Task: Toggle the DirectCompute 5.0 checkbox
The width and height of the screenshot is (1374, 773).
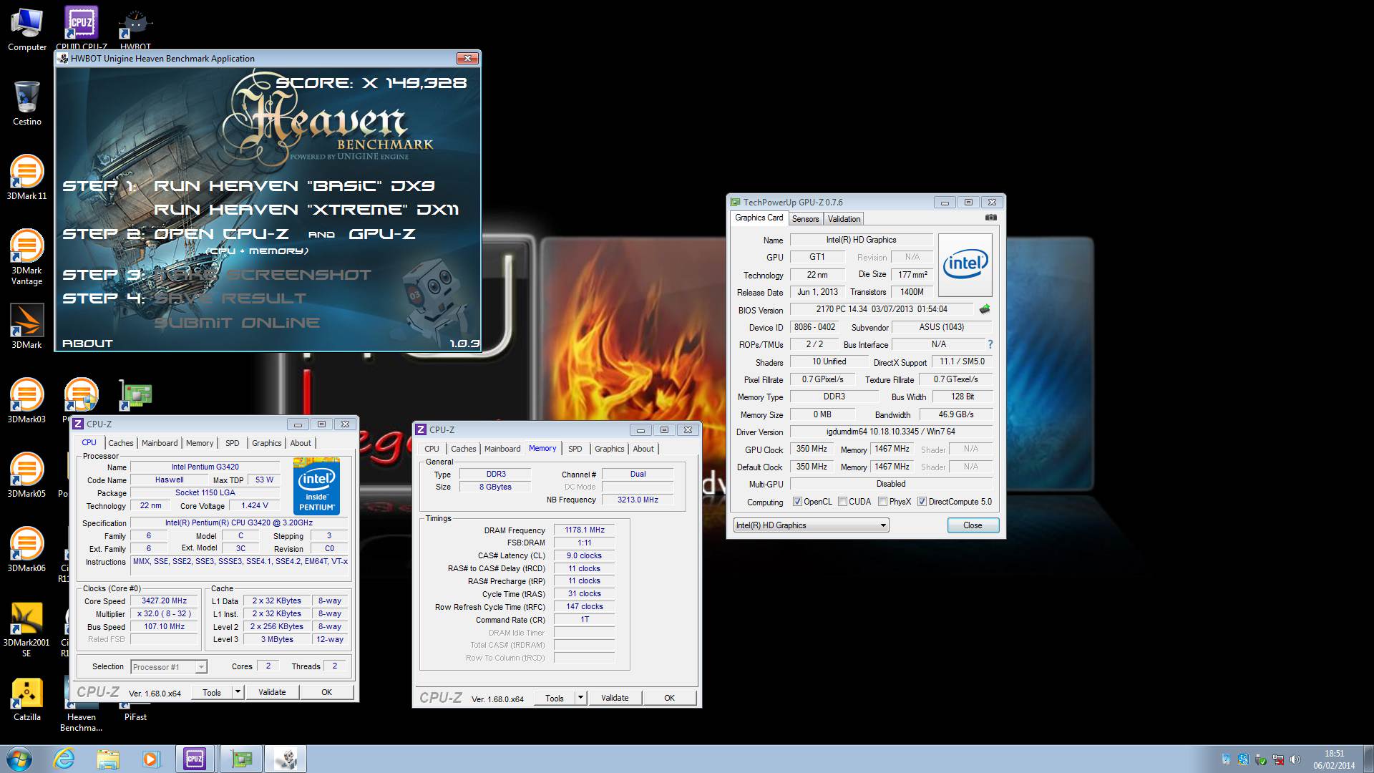Action: tap(922, 502)
